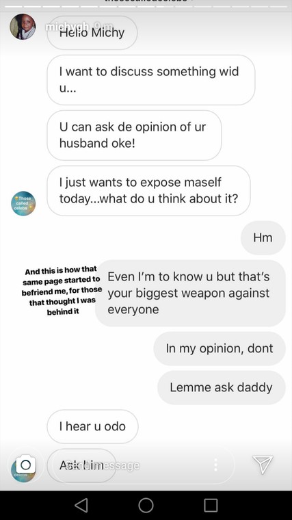Tap the camera icon in message bar
The image size is (292, 520).
[25, 465]
